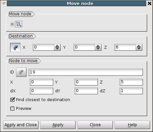This screenshot has width=153, height=132.
Task: Click the Destination Y spinner arrows
Action: 98,47
